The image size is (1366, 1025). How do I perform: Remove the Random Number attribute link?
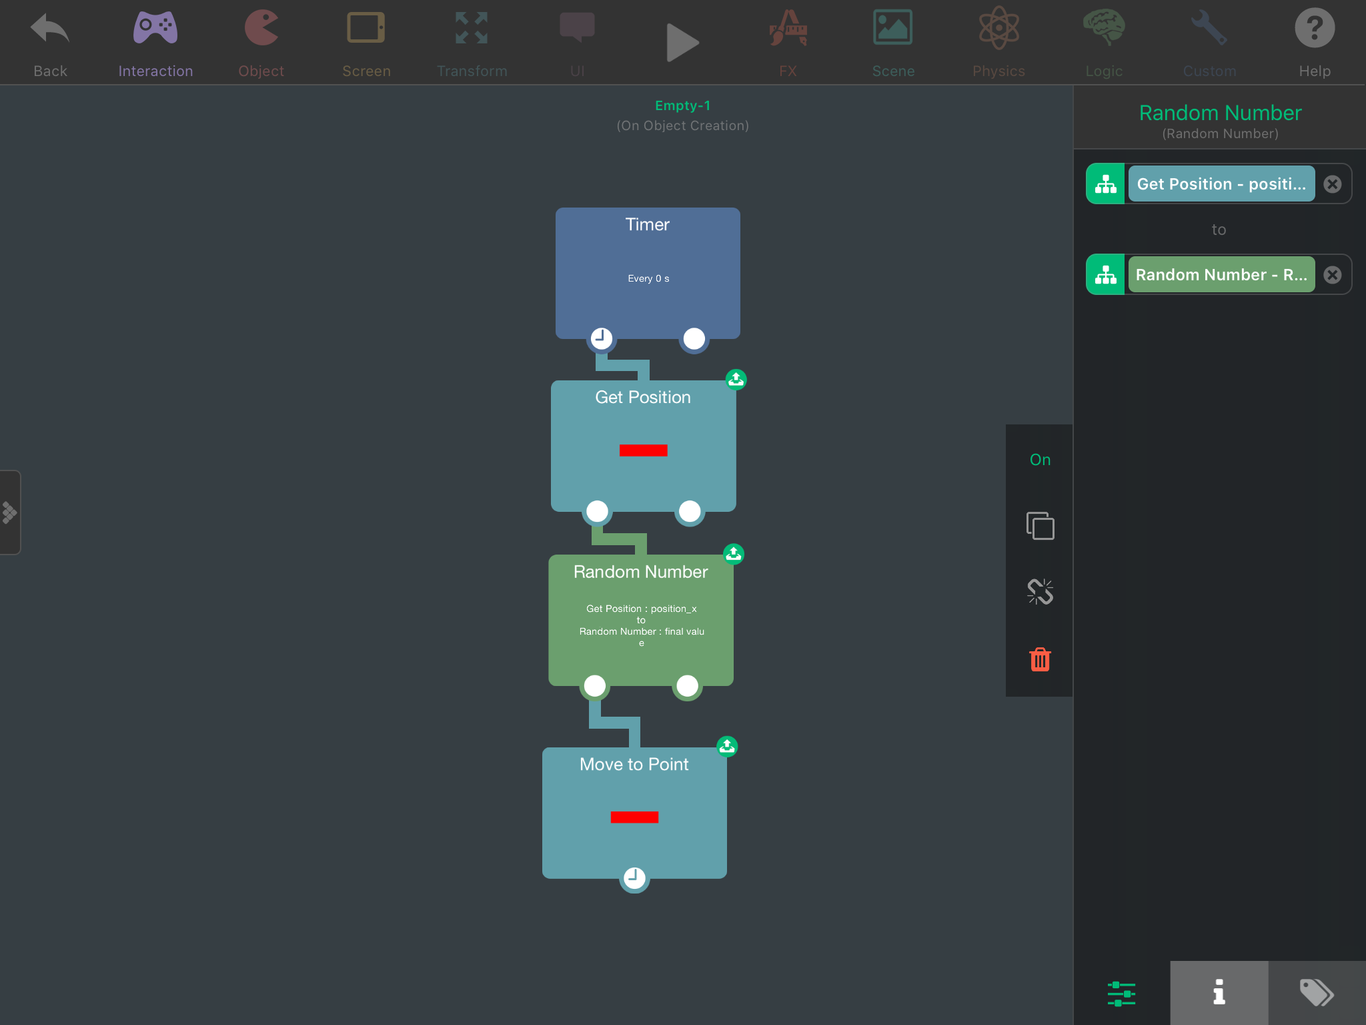[x=1332, y=275]
